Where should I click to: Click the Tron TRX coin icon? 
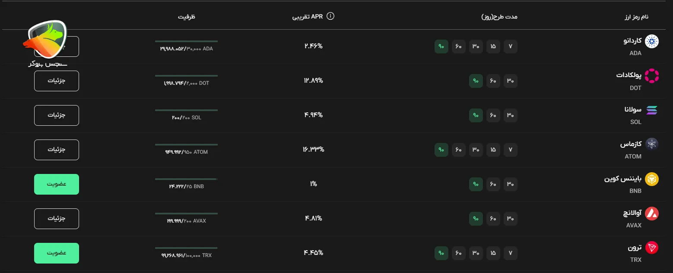[651, 248]
